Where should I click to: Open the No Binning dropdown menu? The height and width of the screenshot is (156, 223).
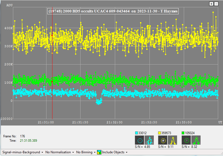pos(86,152)
